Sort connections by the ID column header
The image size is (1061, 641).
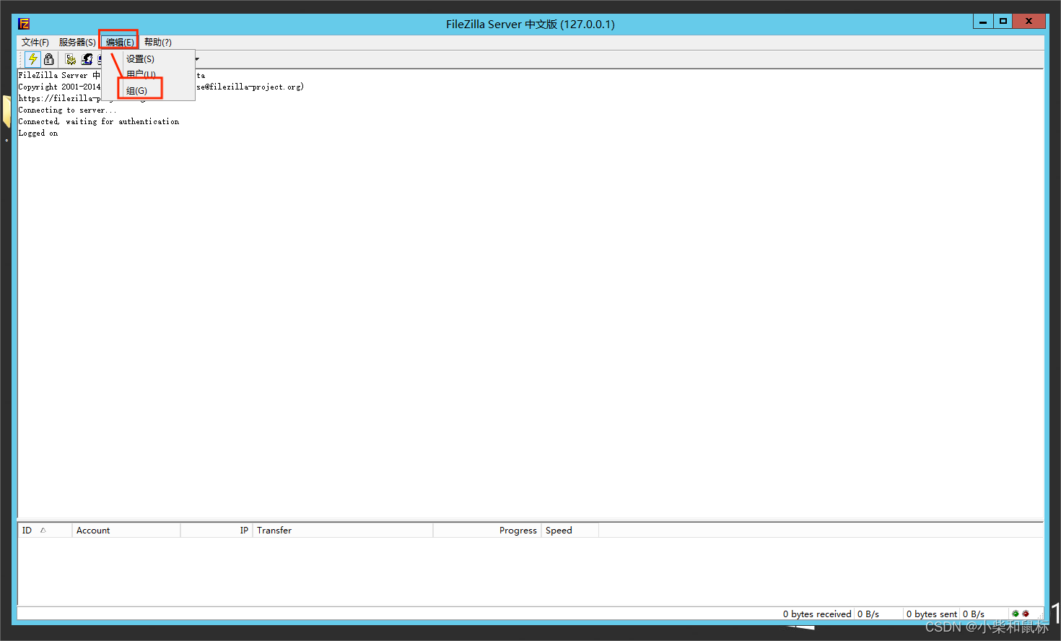click(45, 530)
